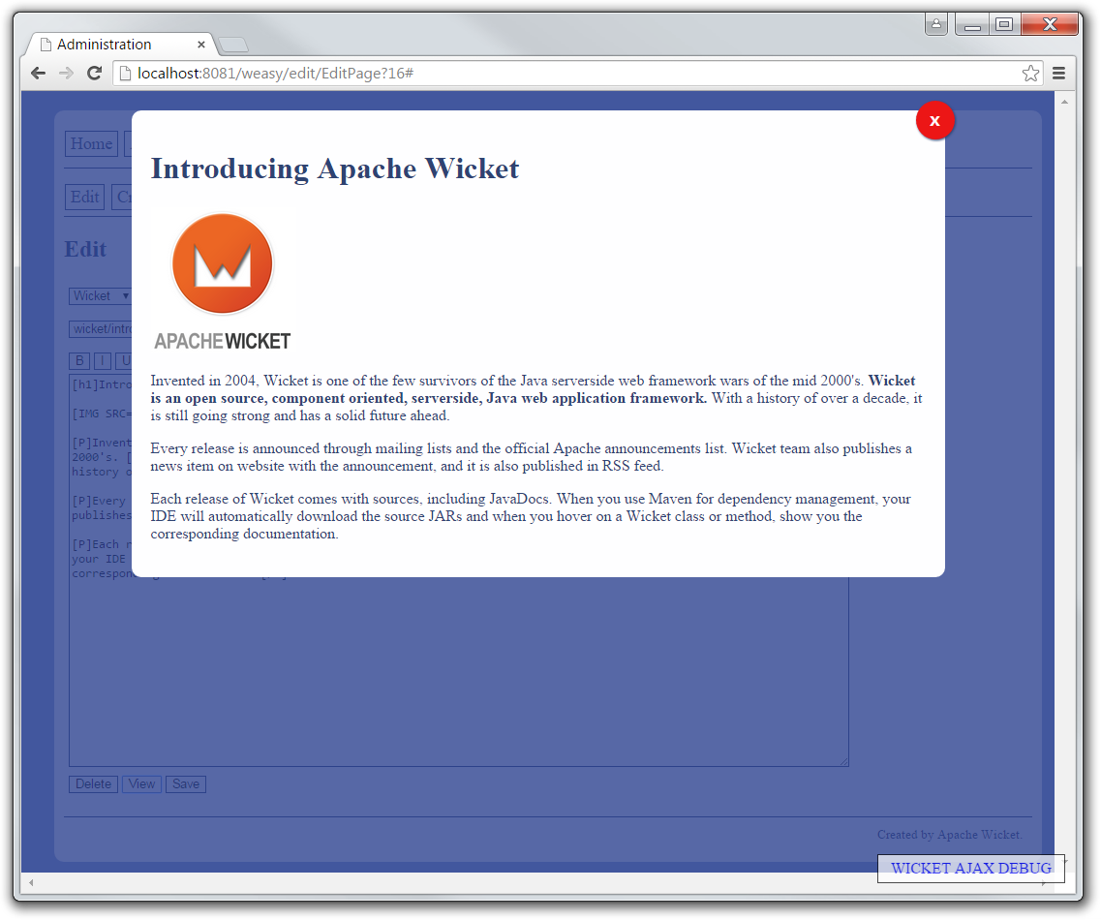This screenshot has height=920, width=1101.
Task: Select the Administration browser tab
Action: [119, 45]
